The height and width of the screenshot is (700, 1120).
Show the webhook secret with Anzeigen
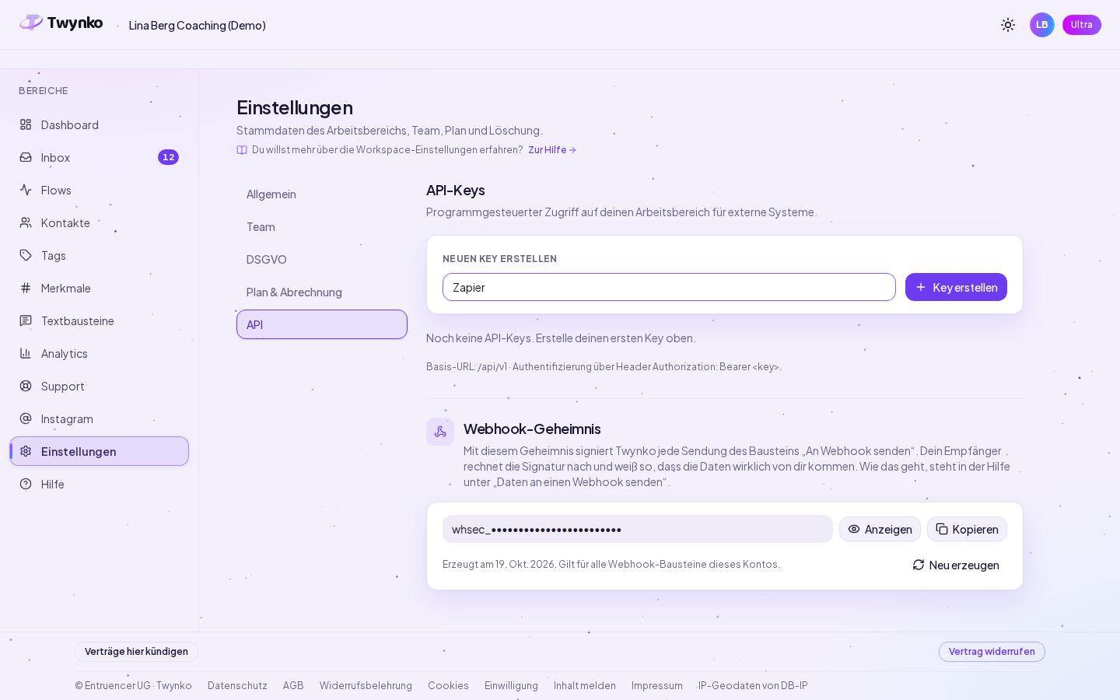click(880, 529)
